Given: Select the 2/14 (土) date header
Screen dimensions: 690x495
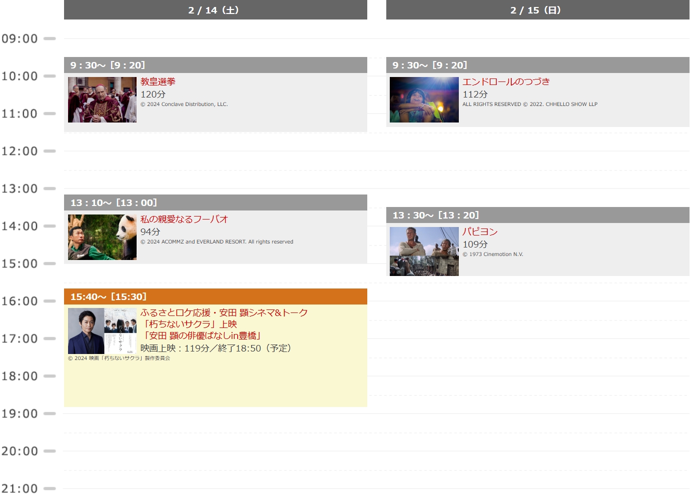Looking at the screenshot, I should (215, 10).
